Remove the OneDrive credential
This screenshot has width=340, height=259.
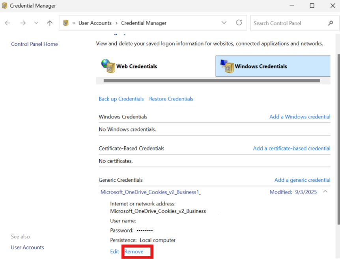pyautogui.click(x=134, y=252)
